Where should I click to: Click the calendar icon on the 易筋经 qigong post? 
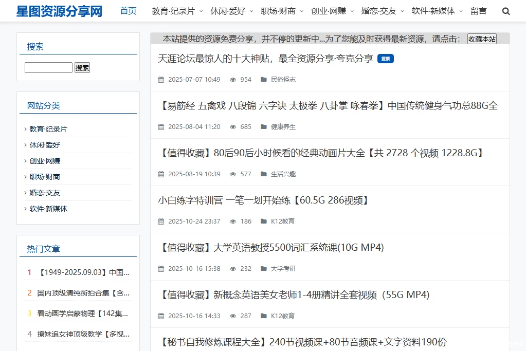(x=160, y=127)
